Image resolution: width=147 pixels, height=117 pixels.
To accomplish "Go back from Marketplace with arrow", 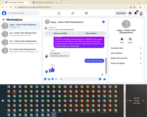I will click(4, 20).
